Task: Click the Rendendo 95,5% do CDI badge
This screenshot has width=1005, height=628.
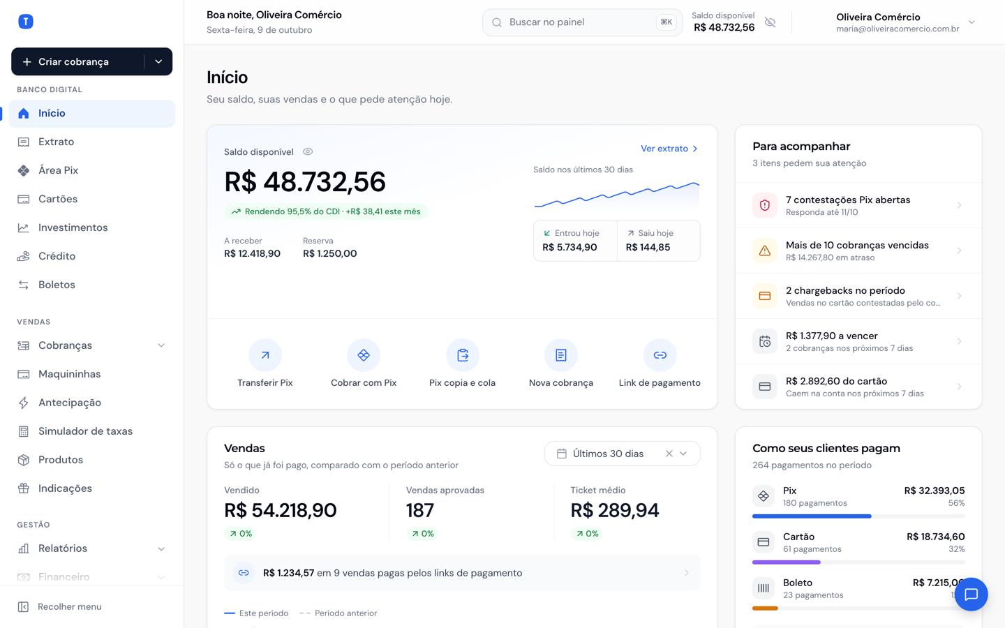Action: click(x=325, y=211)
